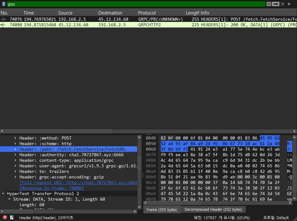Click the hex pane horizontal scrollbar thumb
Viewport: 297px width, 221px height.
click(x=175, y=203)
